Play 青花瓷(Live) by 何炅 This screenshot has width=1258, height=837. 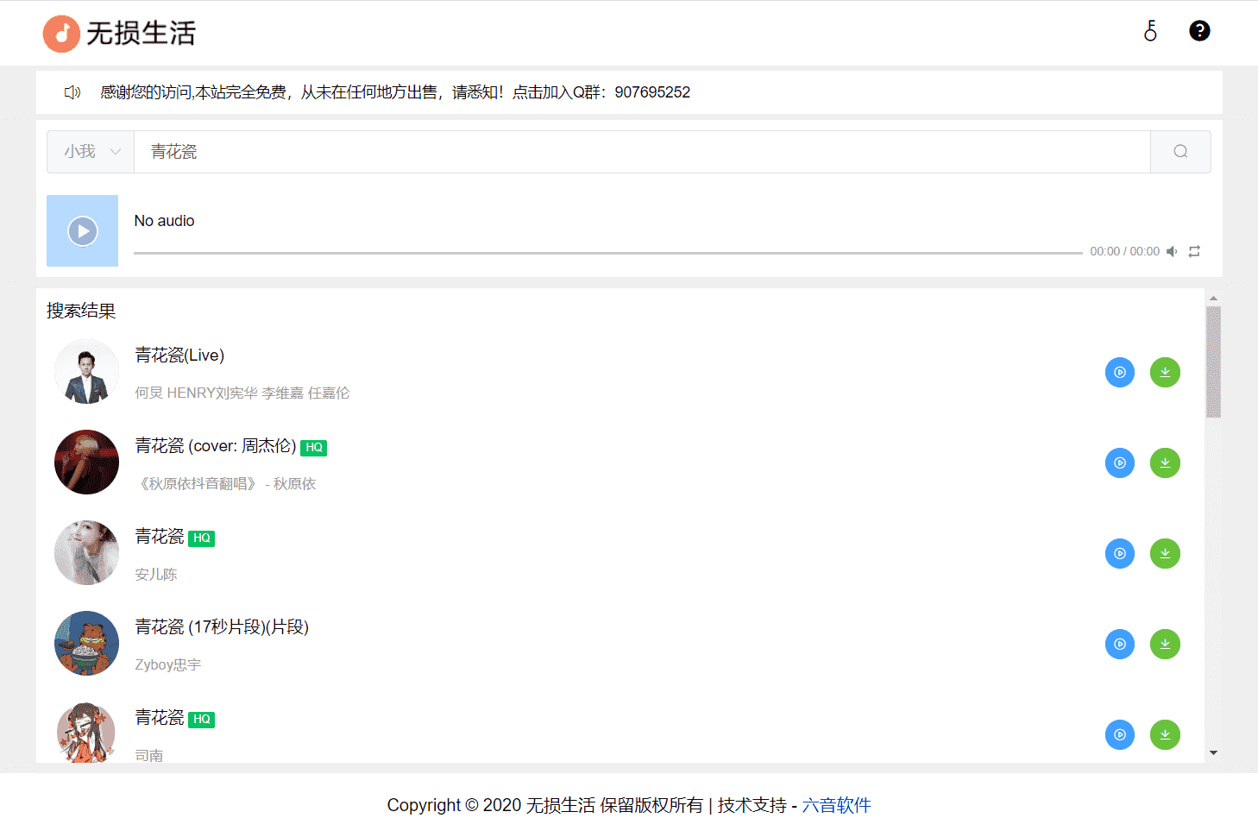(x=1120, y=373)
